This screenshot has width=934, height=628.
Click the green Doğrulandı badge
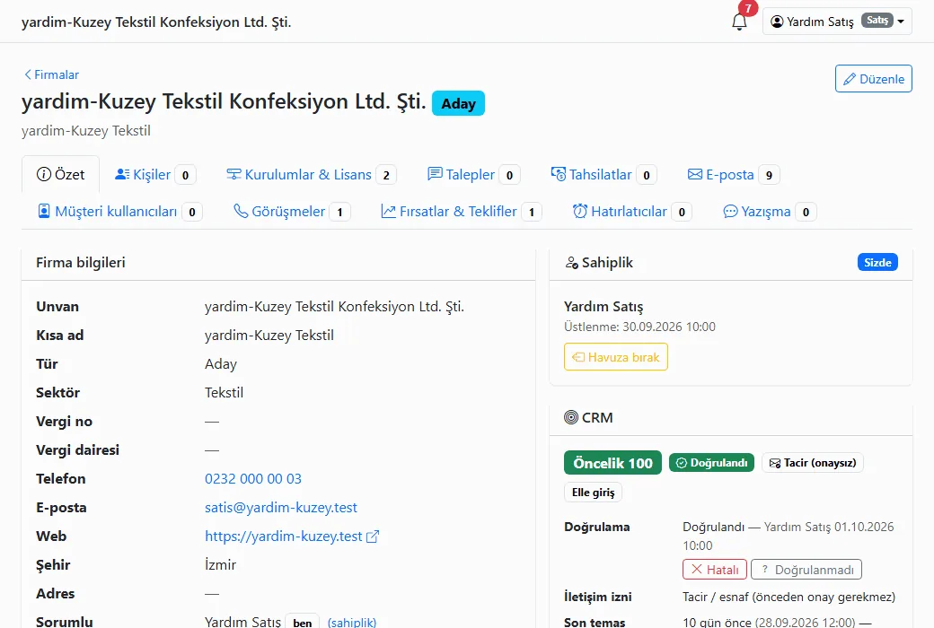[x=712, y=463]
